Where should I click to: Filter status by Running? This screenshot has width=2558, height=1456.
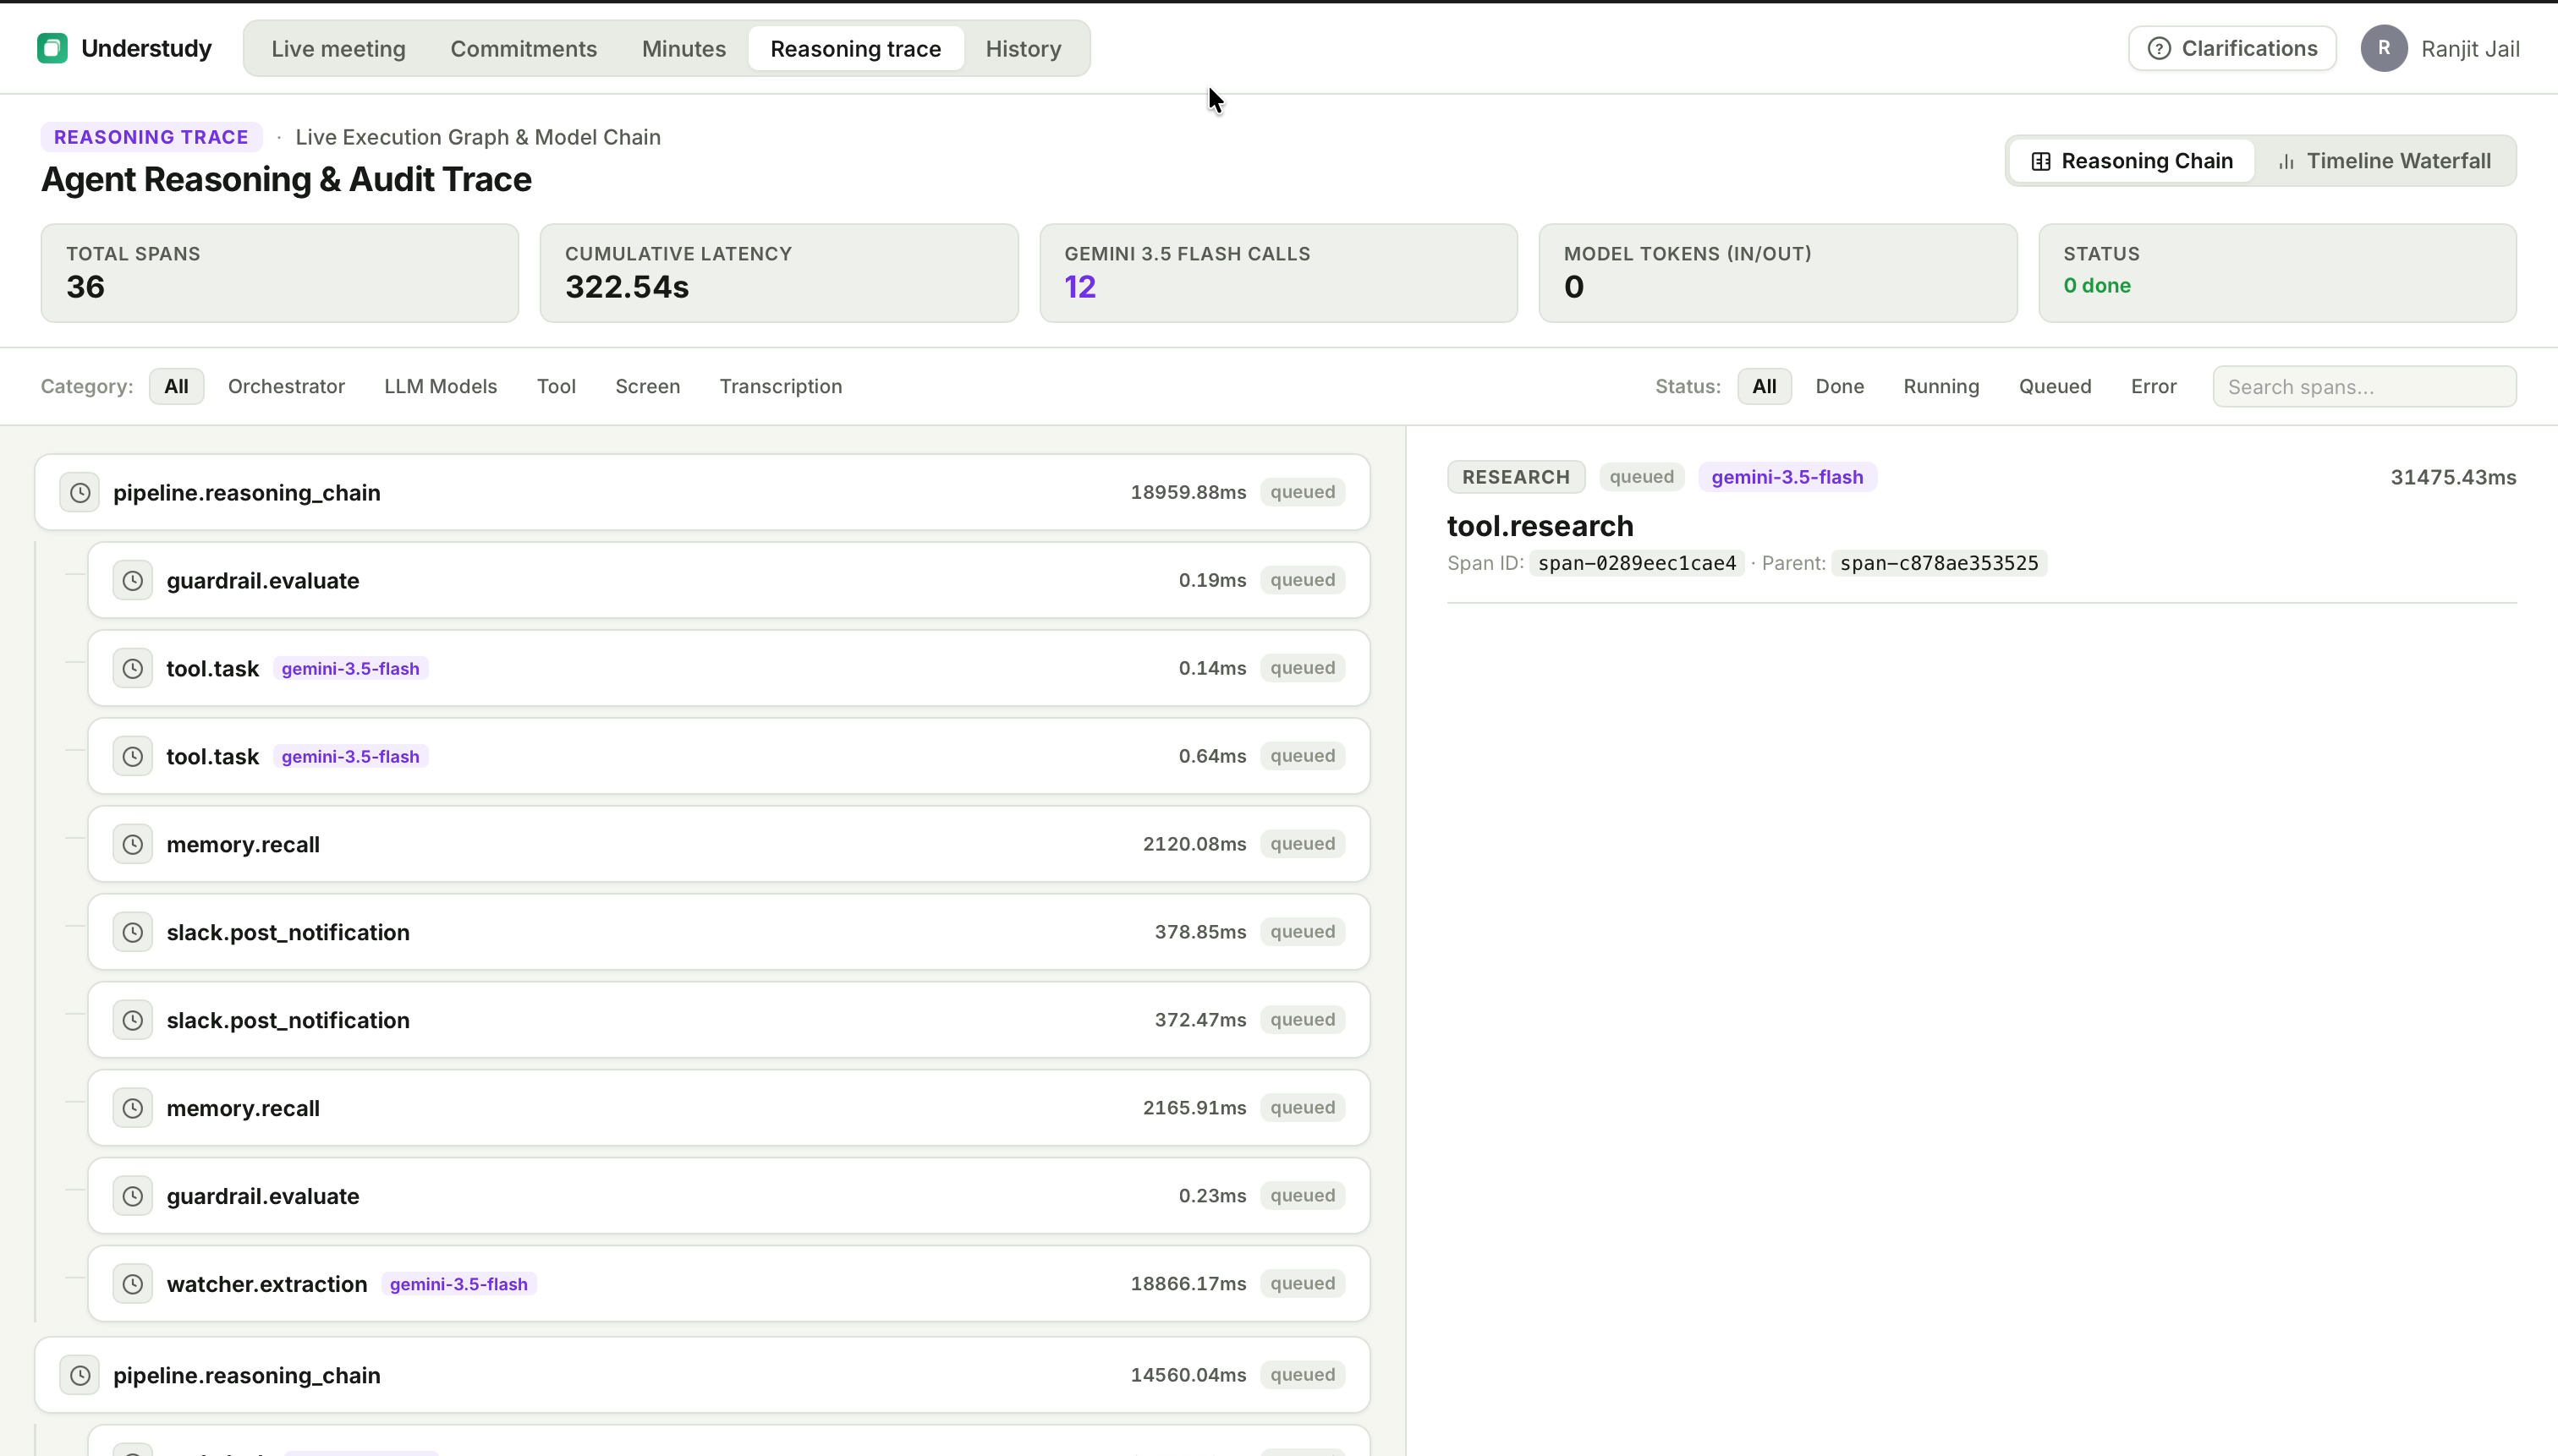pos(1940,386)
